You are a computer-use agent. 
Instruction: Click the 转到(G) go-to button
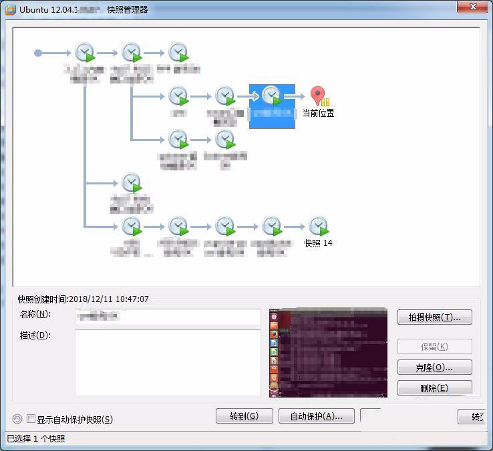click(244, 416)
